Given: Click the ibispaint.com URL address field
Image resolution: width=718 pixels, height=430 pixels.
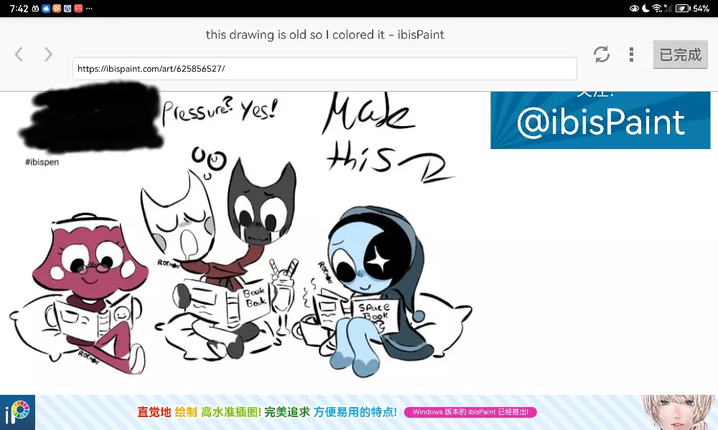Looking at the screenshot, I should pyautogui.click(x=325, y=69).
